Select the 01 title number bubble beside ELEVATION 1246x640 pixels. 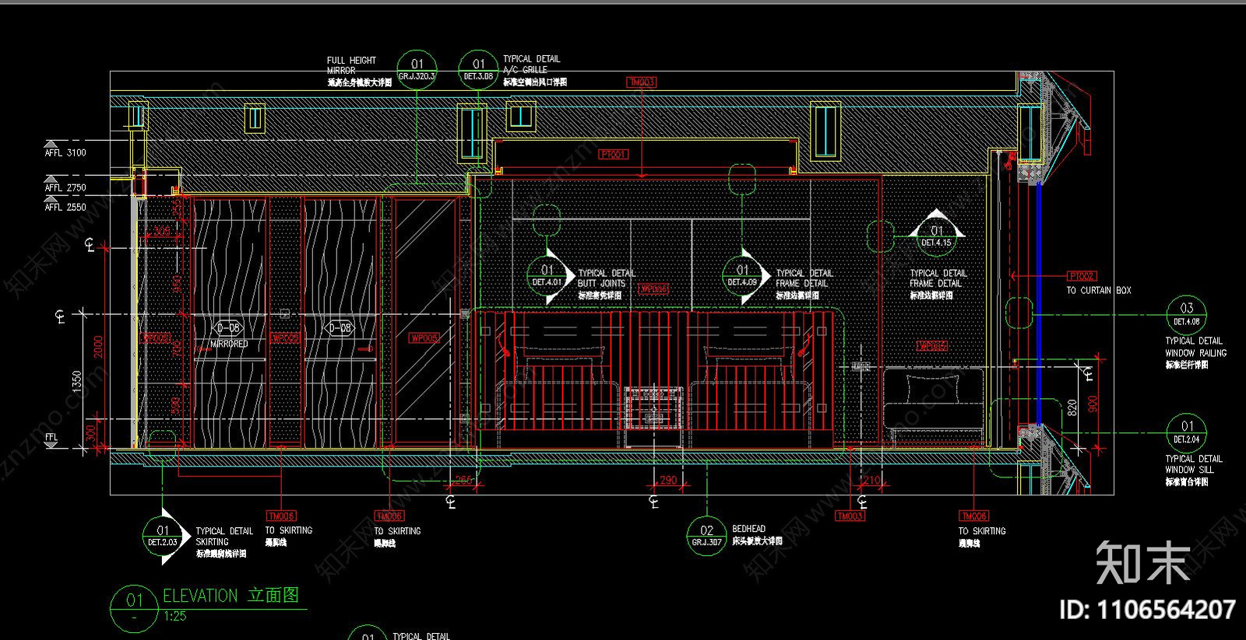[x=134, y=607]
